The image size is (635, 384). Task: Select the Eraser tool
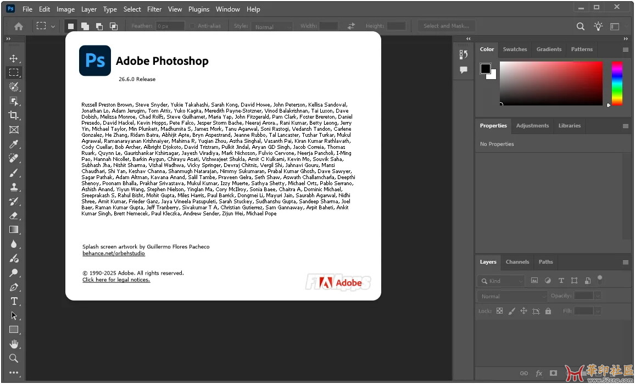pos(14,215)
